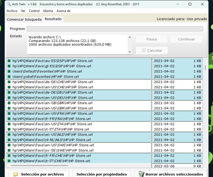
Task: Select row hp\HPQWare\Favs\nl-NL\NLD\HP\HP Store.url
Action: point(79,140)
